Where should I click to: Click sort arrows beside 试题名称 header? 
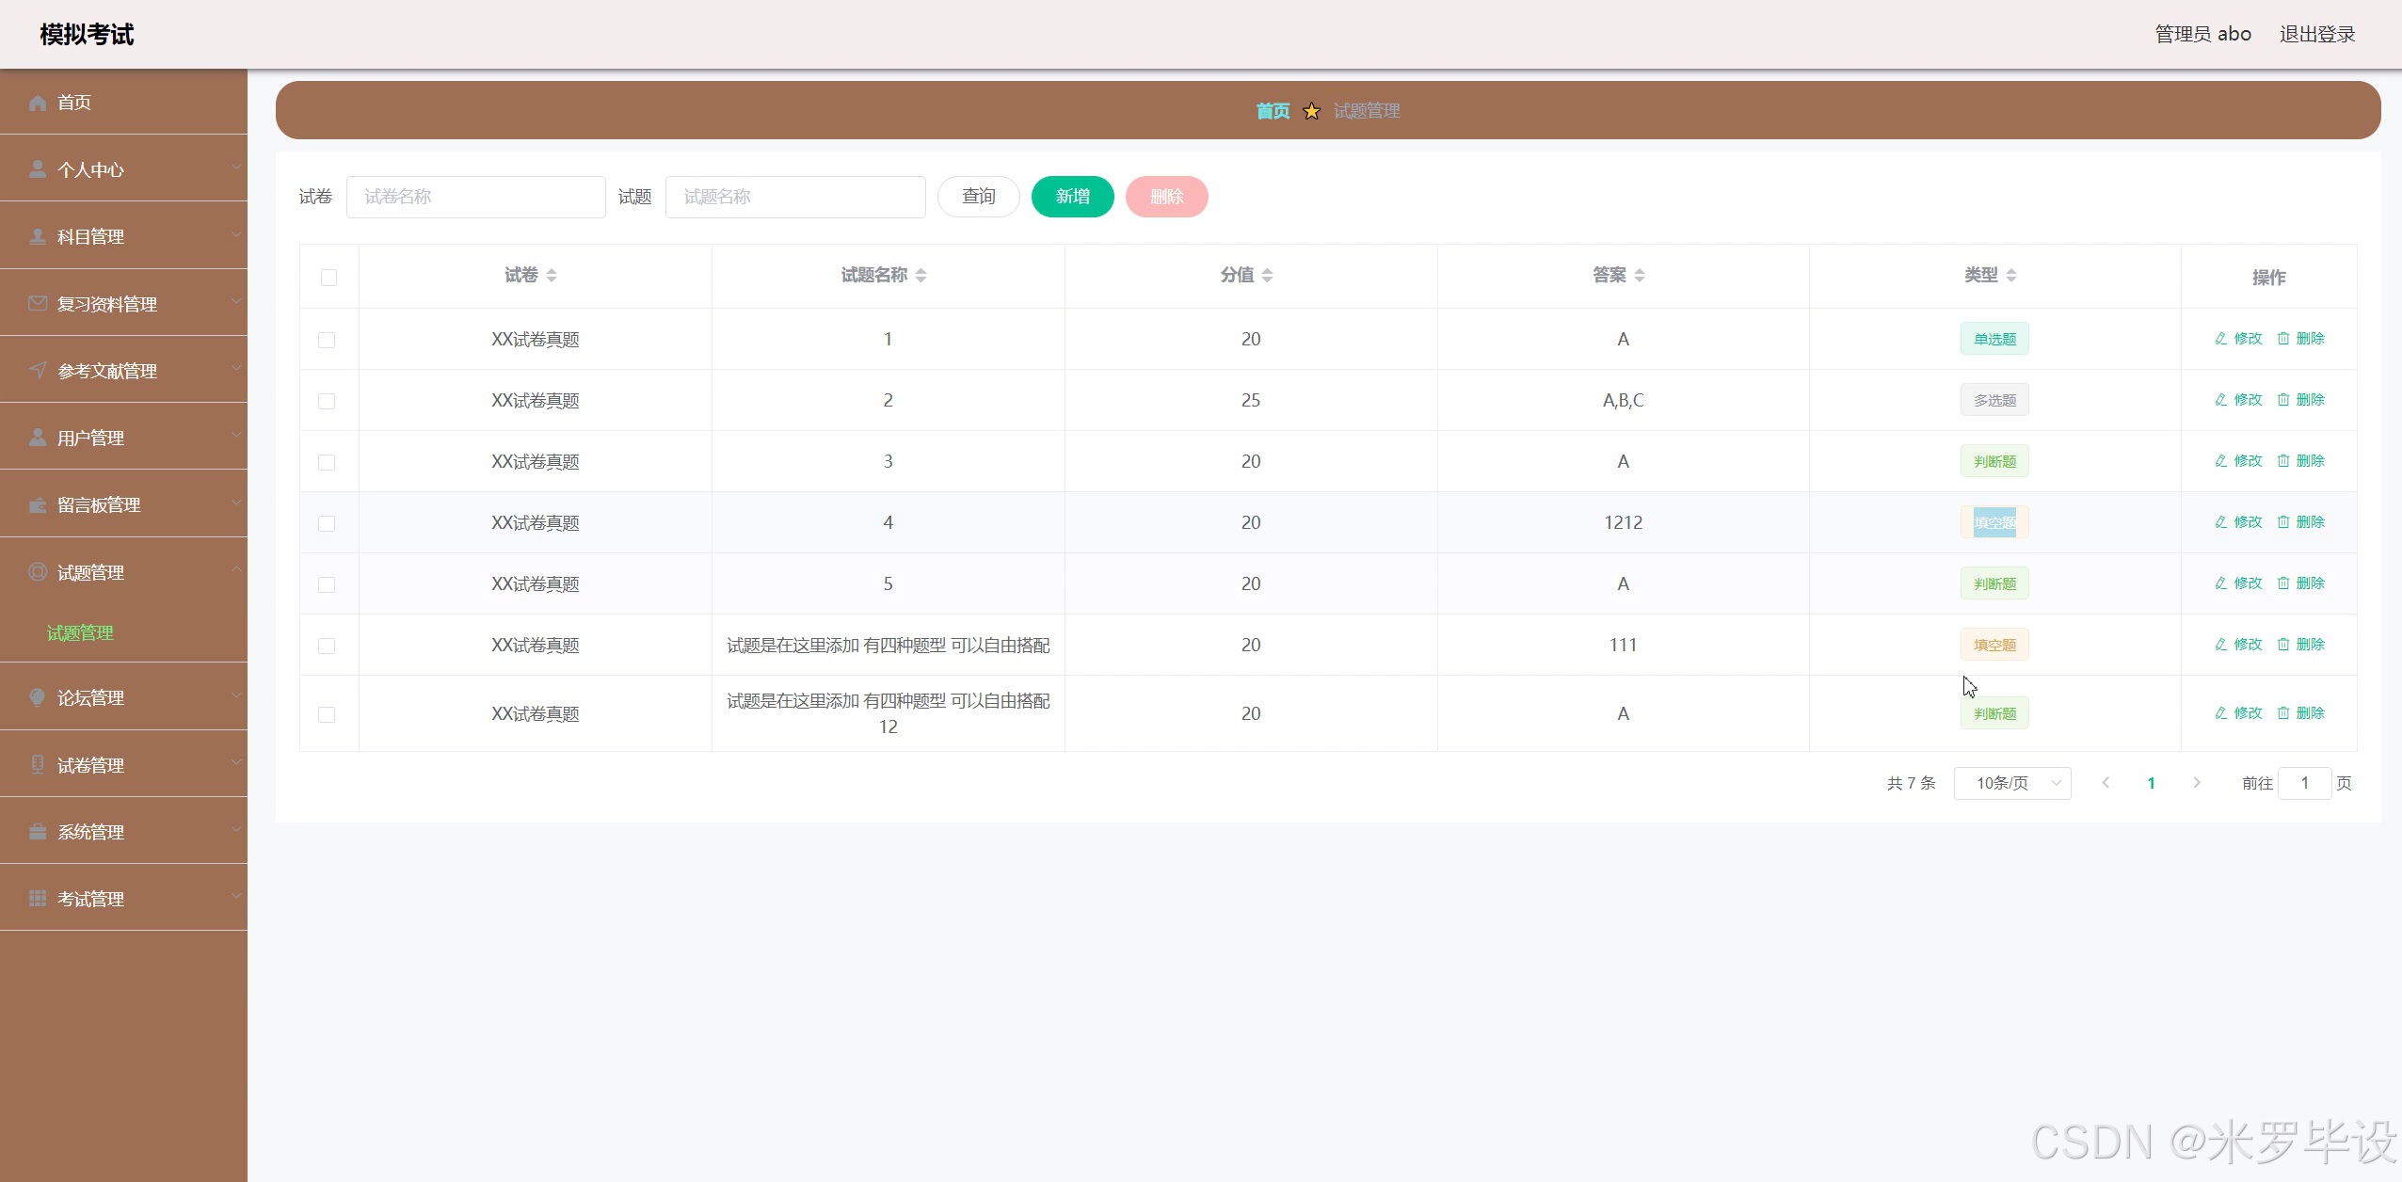click(921, 276)
